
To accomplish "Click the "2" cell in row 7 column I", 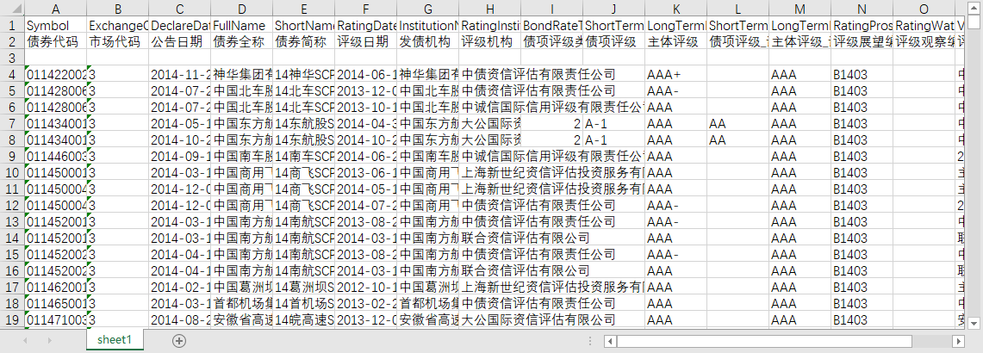I will (x=552, y=123).
